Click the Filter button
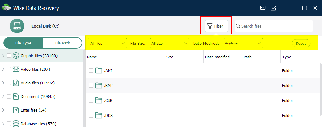Viewport: 322px width, 127px height. pyautogui.click(x=216, y=26)
